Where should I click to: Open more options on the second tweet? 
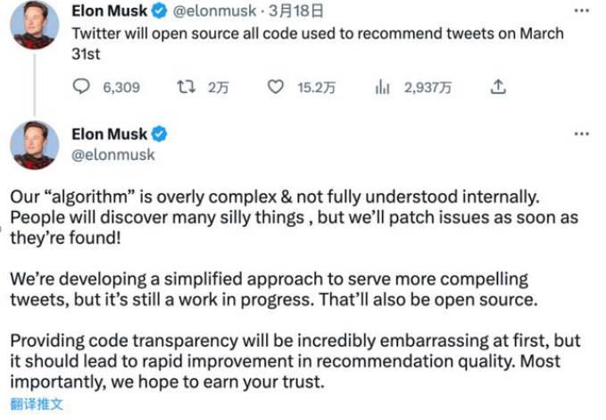click(x=582, y=133)
